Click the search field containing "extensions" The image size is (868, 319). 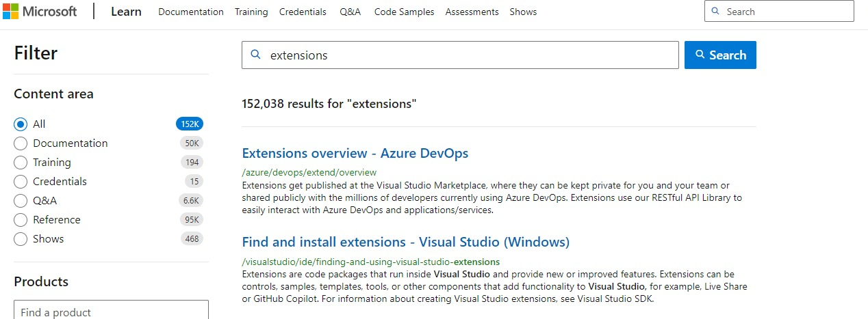[465, 55]
